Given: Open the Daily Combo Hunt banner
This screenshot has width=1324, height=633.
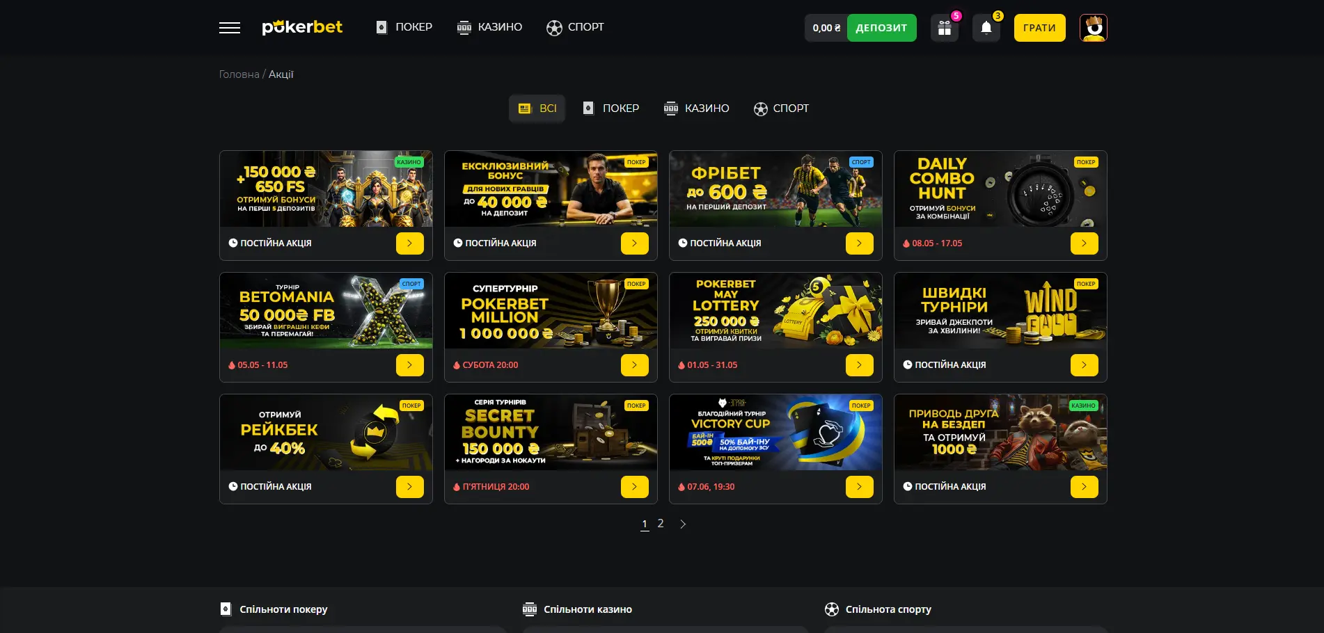Looking at the screenshot, I should (x=1000, y=189).
